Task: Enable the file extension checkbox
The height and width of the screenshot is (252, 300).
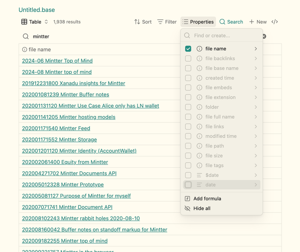Action: click(188, 97)
